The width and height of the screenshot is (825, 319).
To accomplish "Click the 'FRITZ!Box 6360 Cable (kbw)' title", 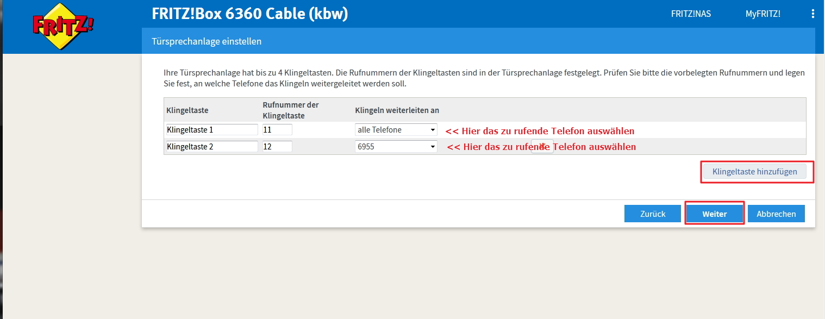I will tap(249, 14).
